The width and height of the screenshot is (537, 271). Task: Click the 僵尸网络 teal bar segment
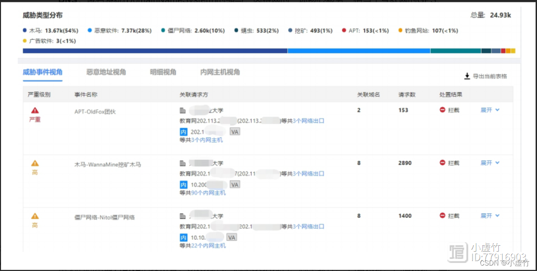tap(456, 51)
